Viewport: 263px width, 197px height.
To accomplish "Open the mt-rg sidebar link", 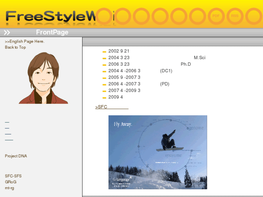I will [x=9, y=188].
